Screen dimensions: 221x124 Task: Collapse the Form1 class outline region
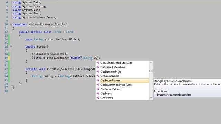pyautogui.click(x=11, y=32)
